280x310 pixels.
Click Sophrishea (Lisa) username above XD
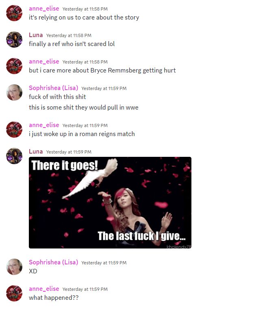(x=53, y=262)
